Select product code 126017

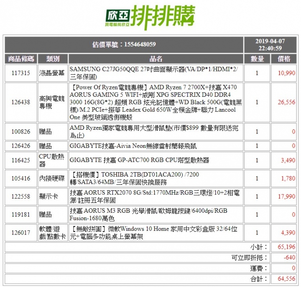(x=21, y=233)
